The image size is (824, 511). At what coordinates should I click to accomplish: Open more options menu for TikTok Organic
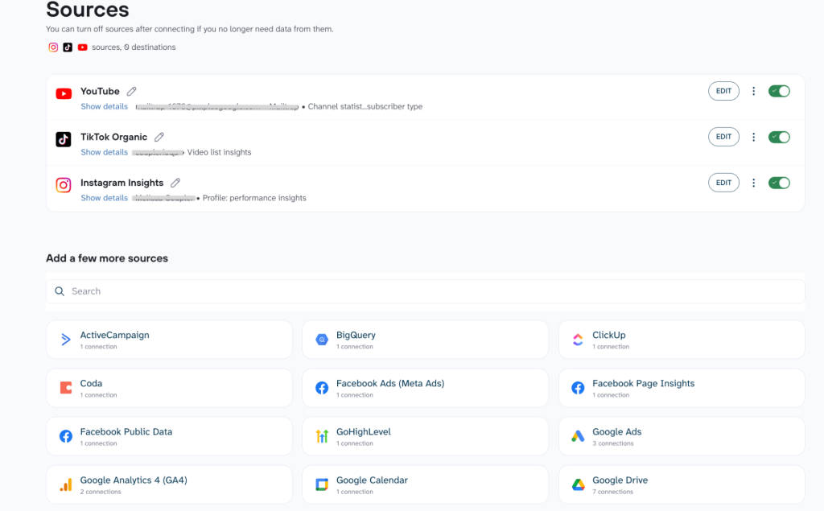tap(753, 137)
